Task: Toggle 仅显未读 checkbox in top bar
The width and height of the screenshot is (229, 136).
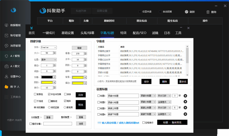Action: click(140, 12)
